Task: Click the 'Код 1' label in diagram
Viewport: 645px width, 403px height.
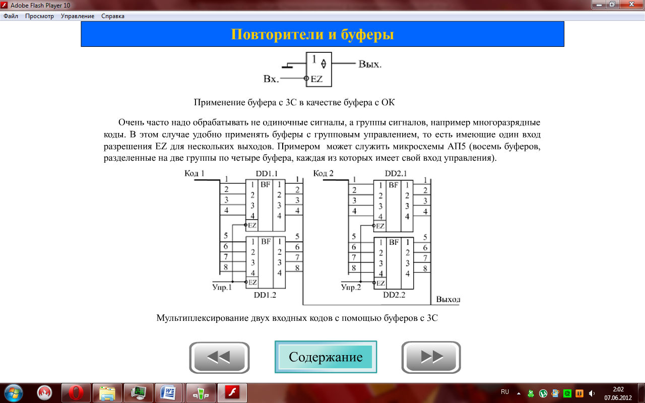Action: [x=194, y=174]
